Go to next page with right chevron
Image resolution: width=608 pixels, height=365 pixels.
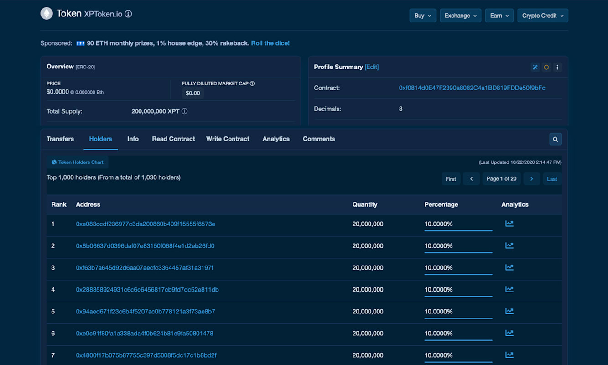532,179
